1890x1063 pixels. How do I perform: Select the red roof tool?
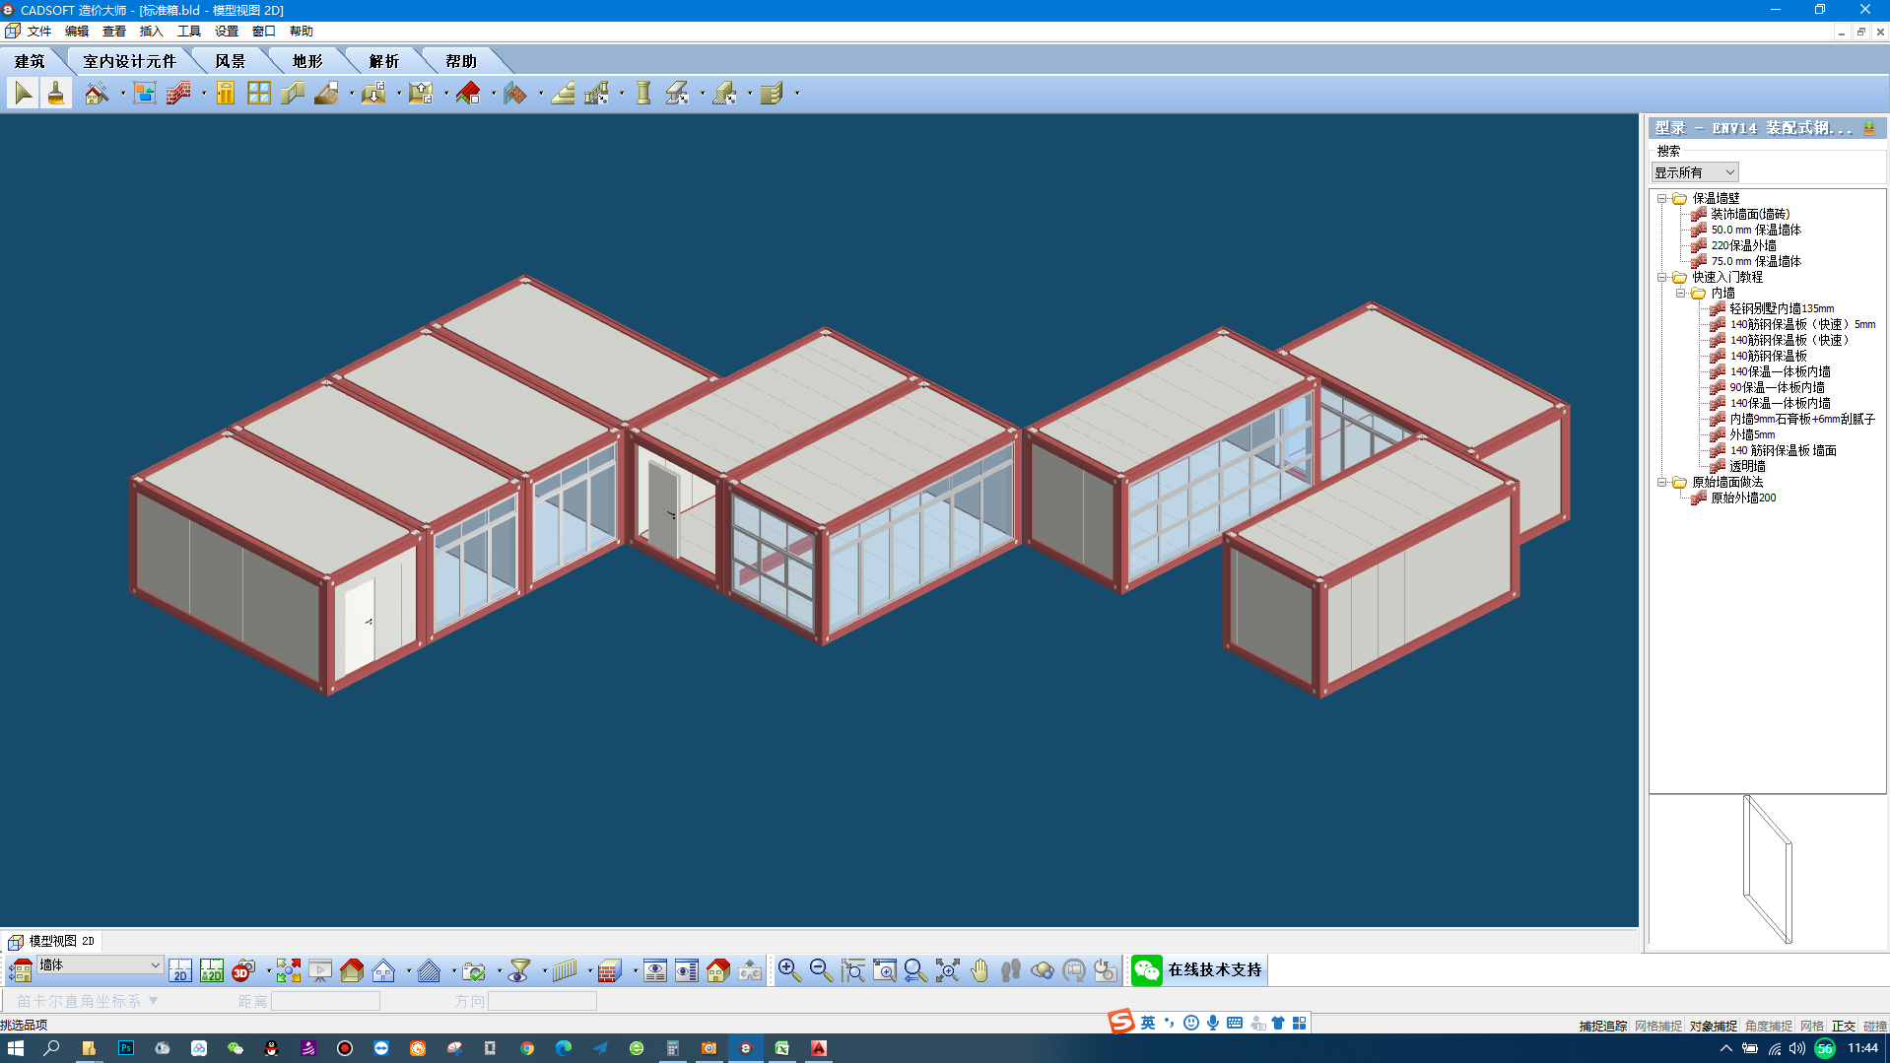(x=468, y=94)
